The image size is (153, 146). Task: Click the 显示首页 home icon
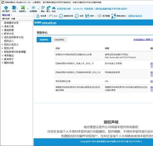6,8
